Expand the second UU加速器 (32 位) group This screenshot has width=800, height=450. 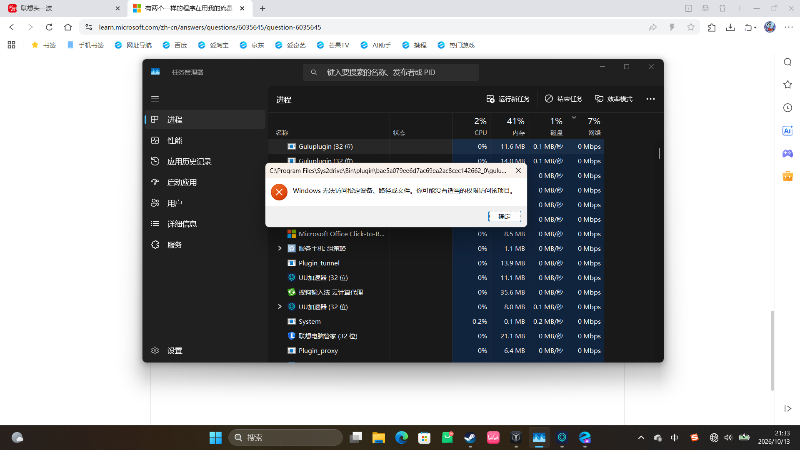(x=280, y=307)
